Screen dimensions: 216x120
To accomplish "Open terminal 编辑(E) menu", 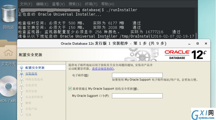I will click(42, 4).
